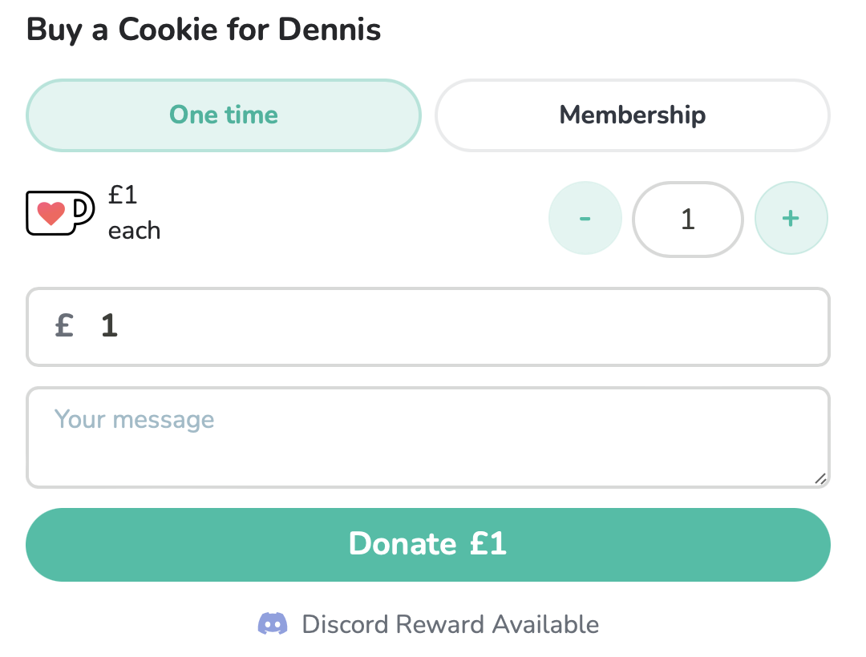
Task: Click the "£1 each" price label
Action: (134, 213)
